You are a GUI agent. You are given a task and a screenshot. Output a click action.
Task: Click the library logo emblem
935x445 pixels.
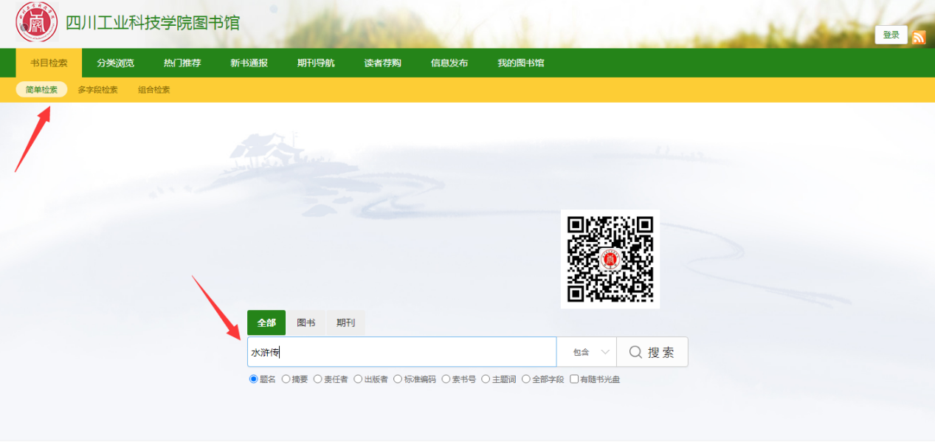tap(36, 22)
